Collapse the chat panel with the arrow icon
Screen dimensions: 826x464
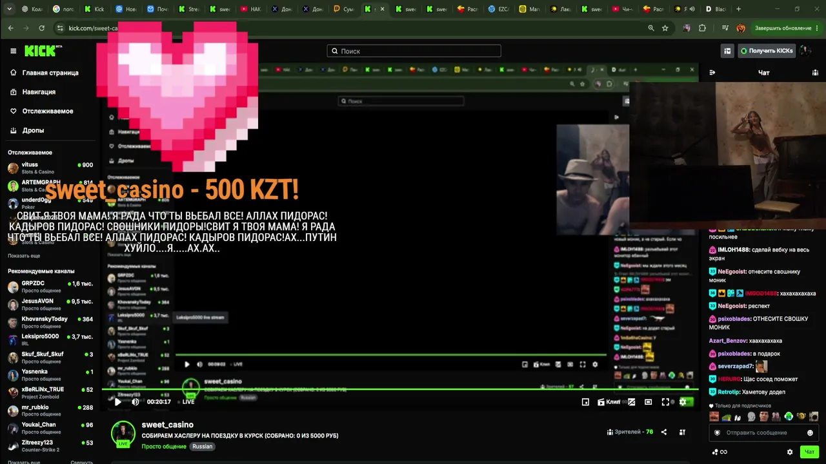click(712, 73)
